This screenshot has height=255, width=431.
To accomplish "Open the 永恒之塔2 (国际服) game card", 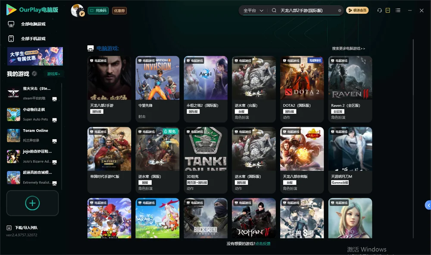I will pos(206,89).
